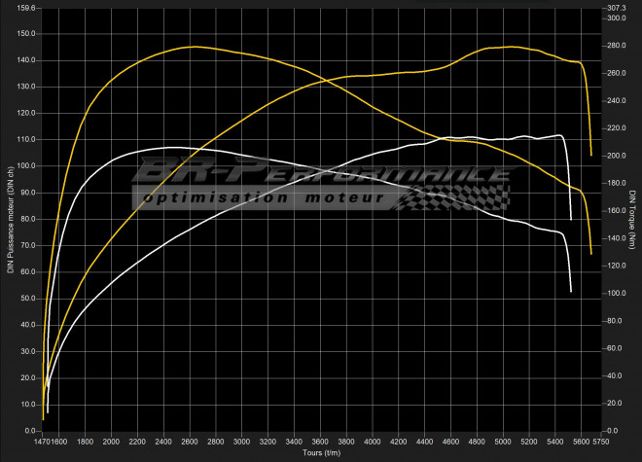Click the BR-Performance watermark logo text

[321, 175]
